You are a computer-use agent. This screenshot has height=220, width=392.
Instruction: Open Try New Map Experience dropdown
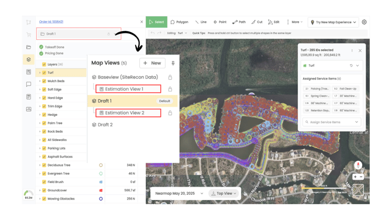point(333,22)
